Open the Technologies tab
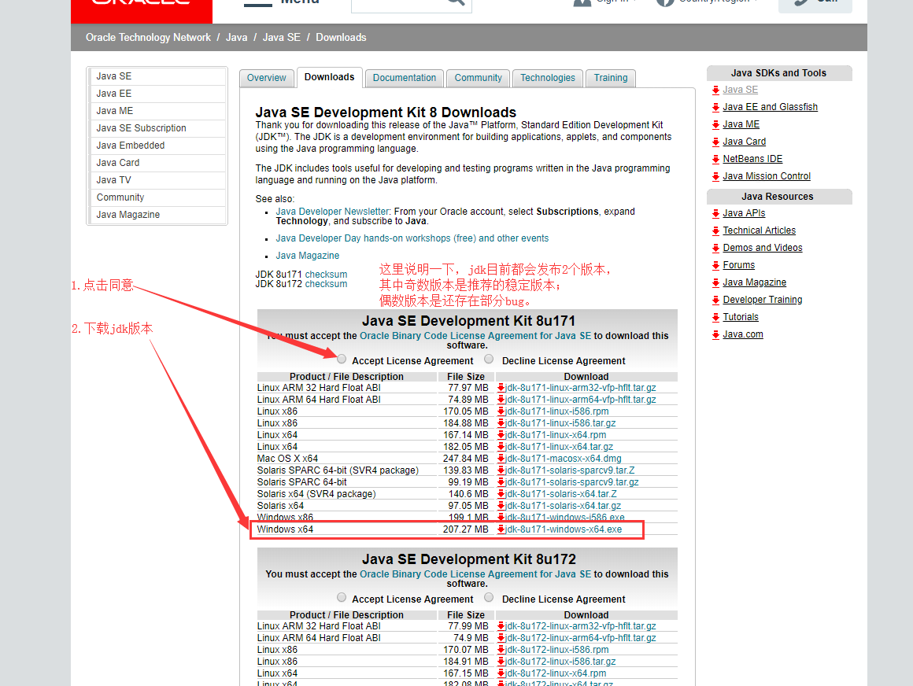The image size is (913, 686). [548, 78]
